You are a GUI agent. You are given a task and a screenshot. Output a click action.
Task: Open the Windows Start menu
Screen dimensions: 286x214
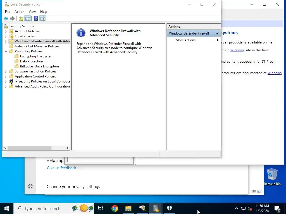click(7, 208)
